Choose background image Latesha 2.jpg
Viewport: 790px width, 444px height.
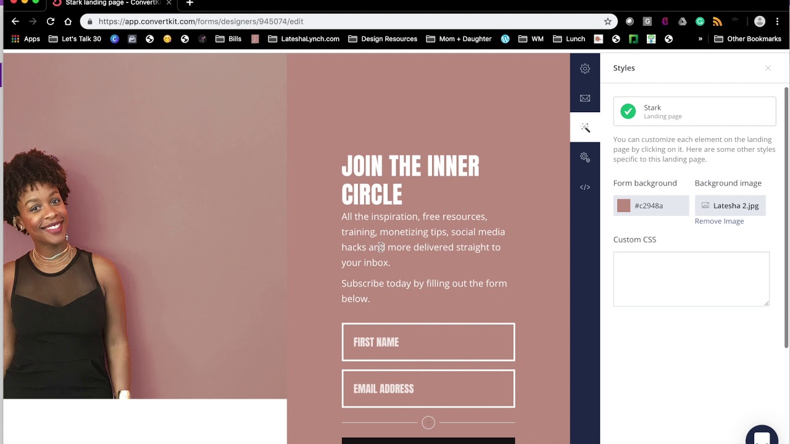tap(730, 206)
